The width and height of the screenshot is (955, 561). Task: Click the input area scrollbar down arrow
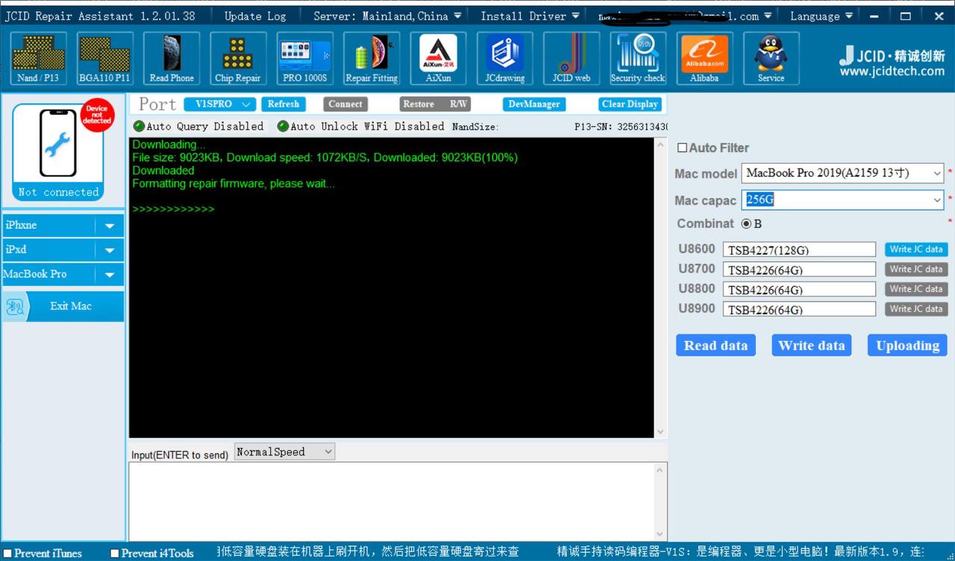660,533
